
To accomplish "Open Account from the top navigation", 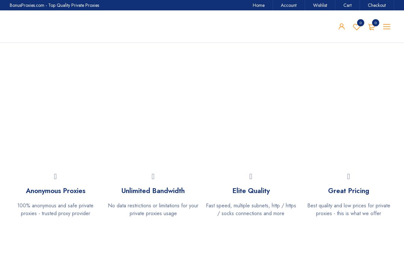I will pos(289,5).
